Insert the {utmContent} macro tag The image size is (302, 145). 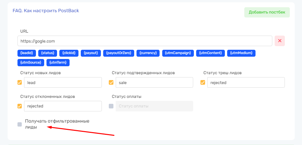coord(211,53)
